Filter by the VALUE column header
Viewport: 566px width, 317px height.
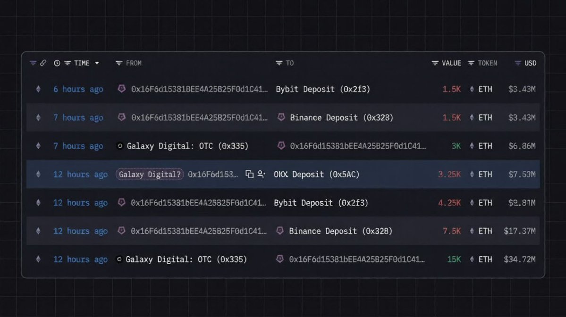(446, 63)
